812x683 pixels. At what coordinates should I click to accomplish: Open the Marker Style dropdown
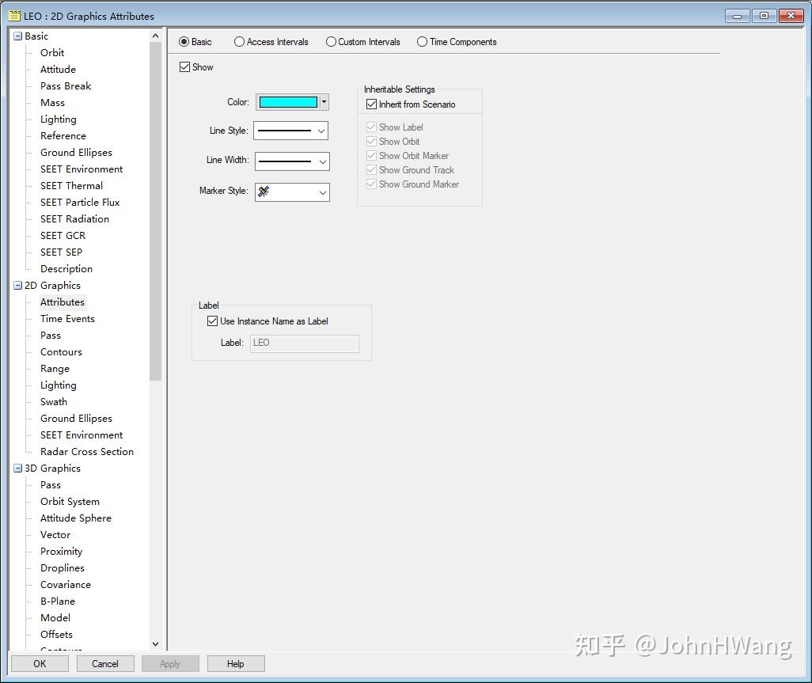click(x=323, y=192)
